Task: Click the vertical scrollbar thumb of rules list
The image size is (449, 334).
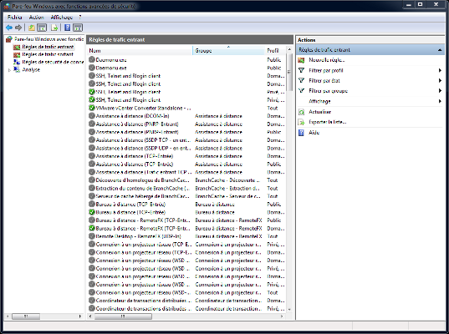Action: [289, 73]
